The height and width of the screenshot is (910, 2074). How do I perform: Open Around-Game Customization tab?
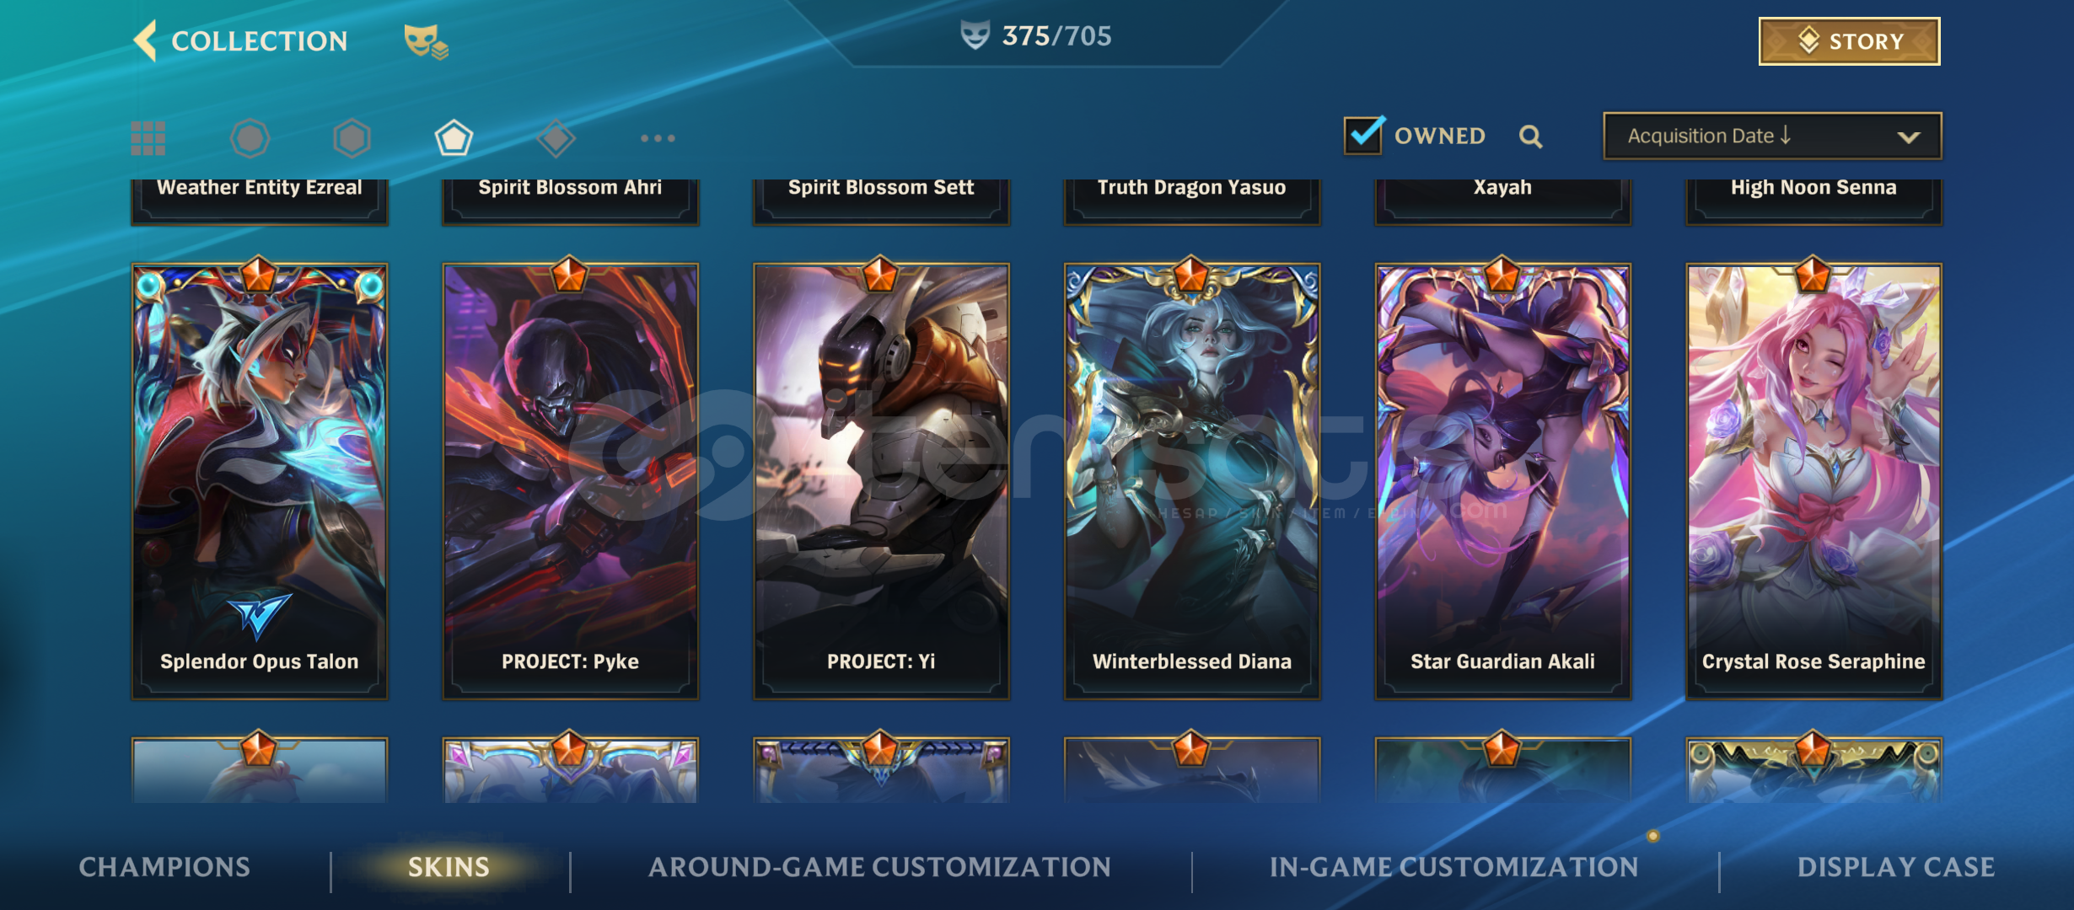coord(879,867)
